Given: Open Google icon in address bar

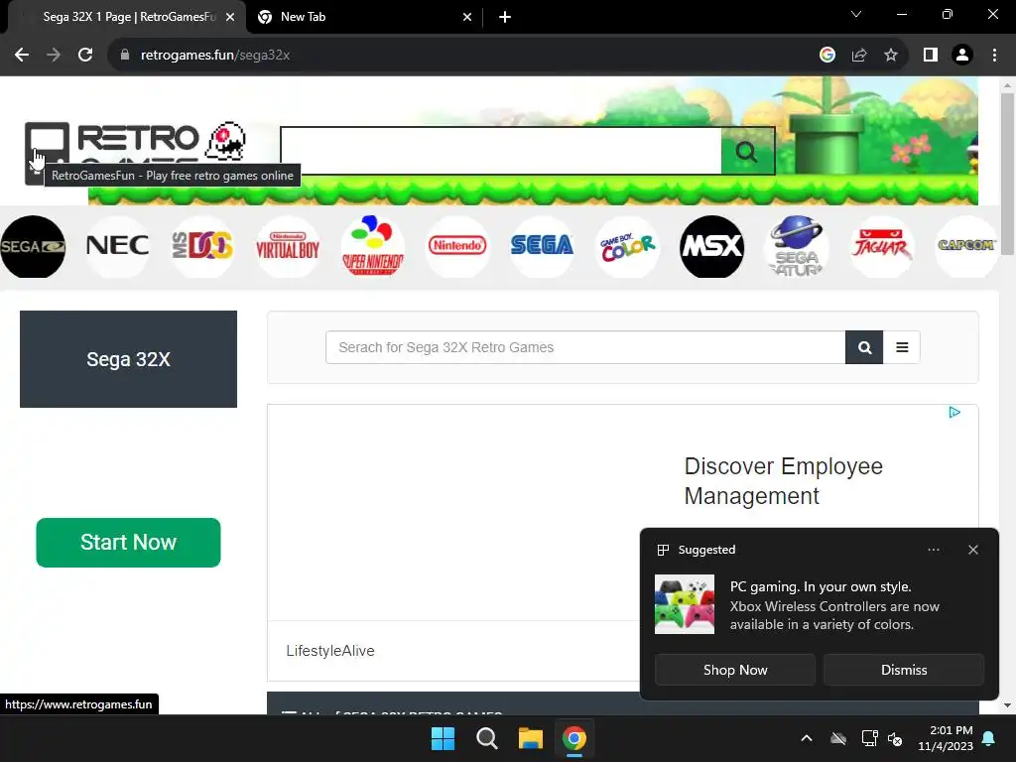Looking at the screenshot, I should (827, 56).
